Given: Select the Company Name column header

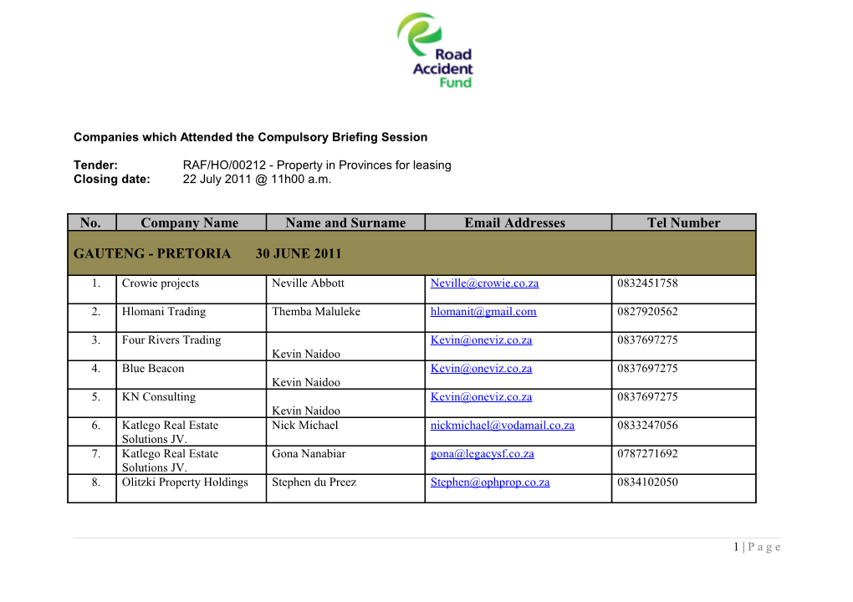Looking at the screenshot, I should pos(190,222).
